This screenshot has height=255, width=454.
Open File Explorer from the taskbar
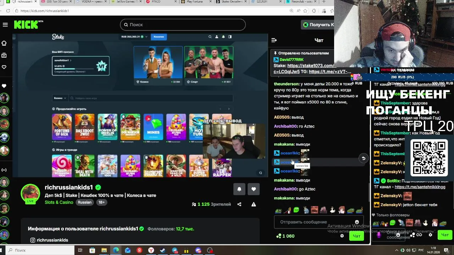(x=104, y=250)
